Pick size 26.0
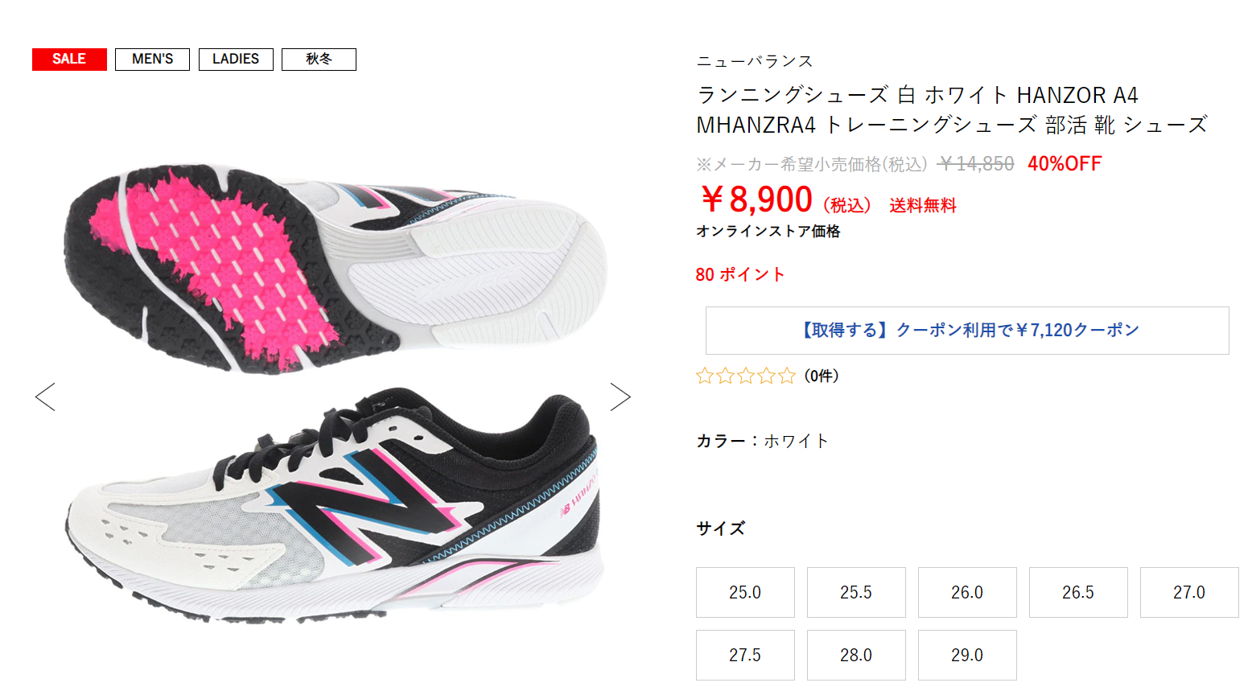This screenshot has width=1248, height=695. pyautogui.click(x=967, y=592)
